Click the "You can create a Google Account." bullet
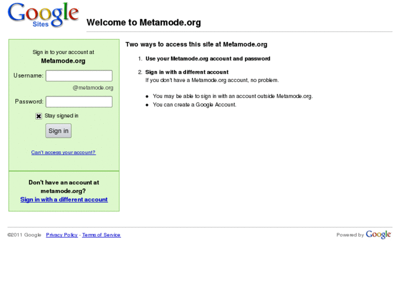The height and width of the screenshot is (300, 400). 194,105
